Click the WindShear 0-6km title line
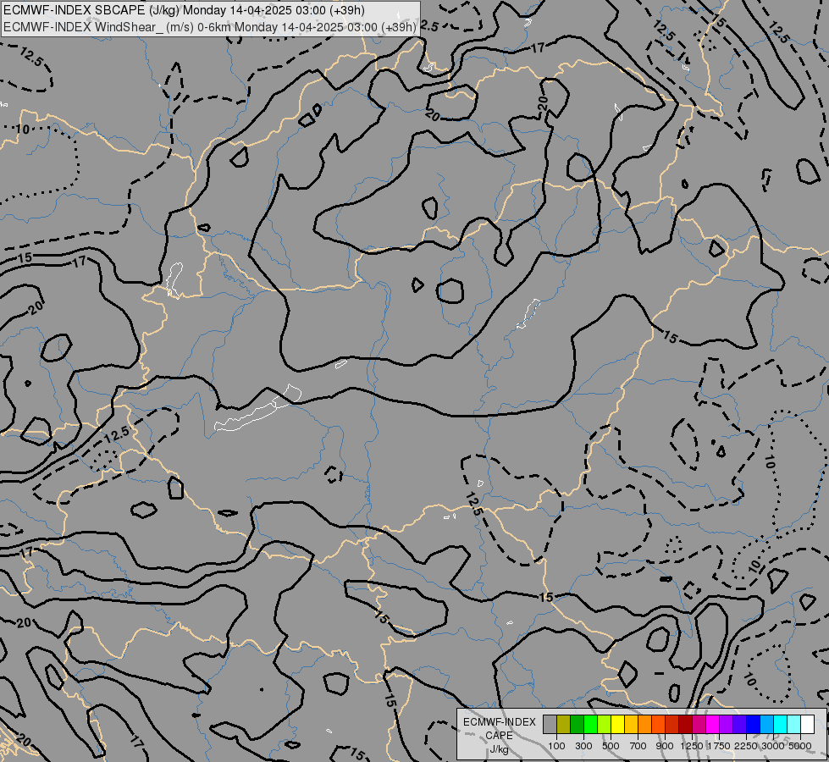 (x=210, y=27)
